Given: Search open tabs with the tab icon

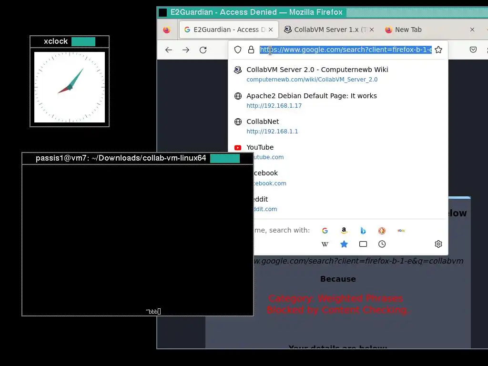Looking at the screenshot, I should [363, 244].
